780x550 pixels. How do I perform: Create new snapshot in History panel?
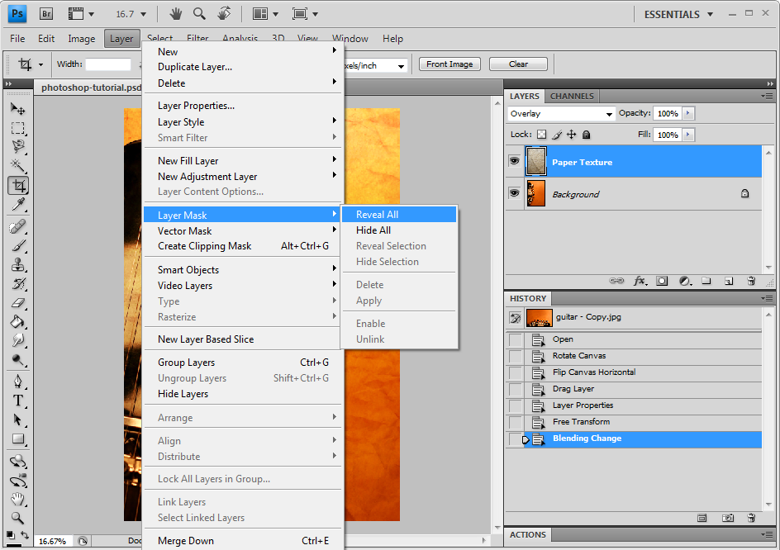pos(728,518)
